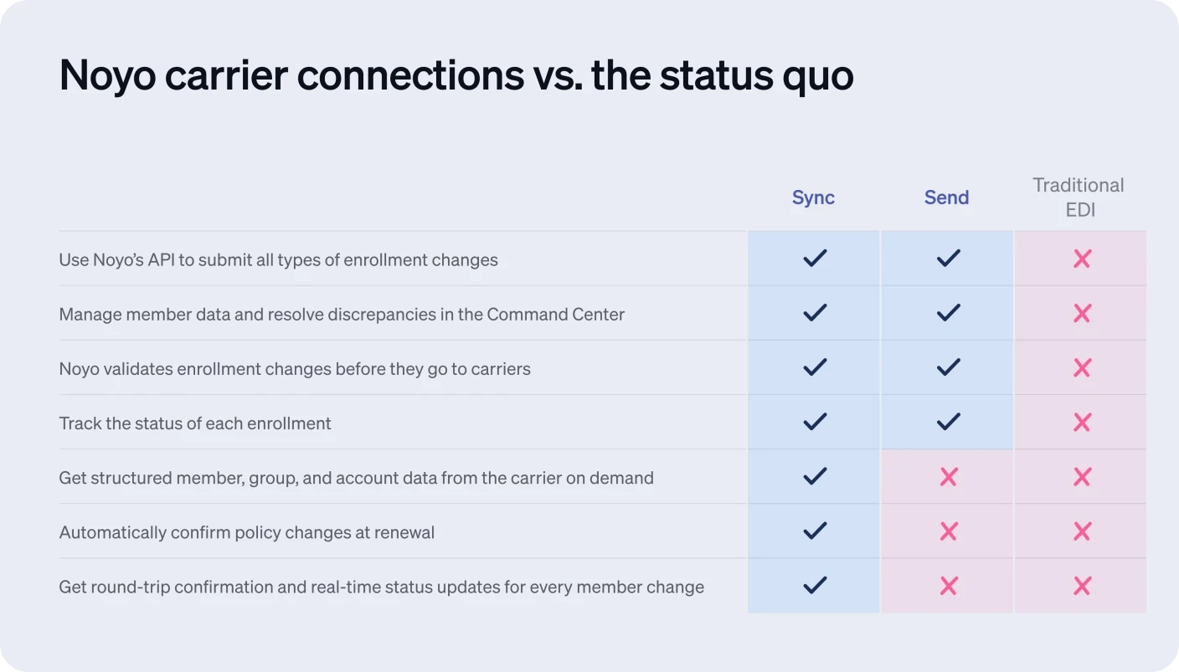Image resolution: width=1179 pixels, height=672 pixels.
Task: Click the 'Noyo carrier connections vs. the status quo' title
Action: [x=456, y=75]
